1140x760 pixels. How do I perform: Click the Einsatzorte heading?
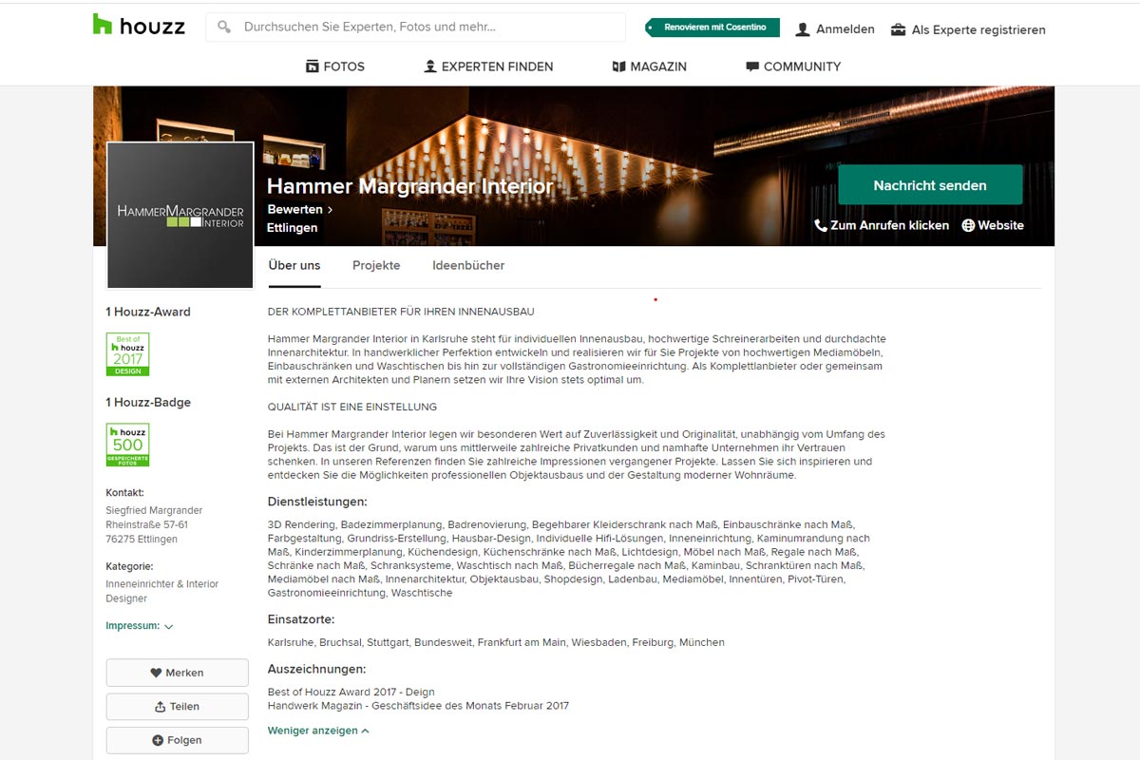[x=301, y=619]
